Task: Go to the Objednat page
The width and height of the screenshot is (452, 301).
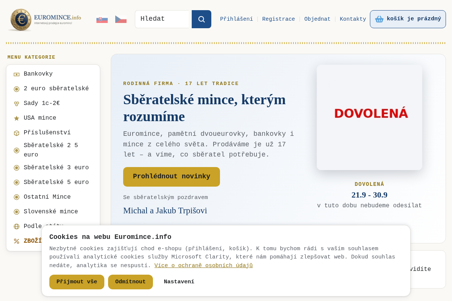Action: point(318,19)
